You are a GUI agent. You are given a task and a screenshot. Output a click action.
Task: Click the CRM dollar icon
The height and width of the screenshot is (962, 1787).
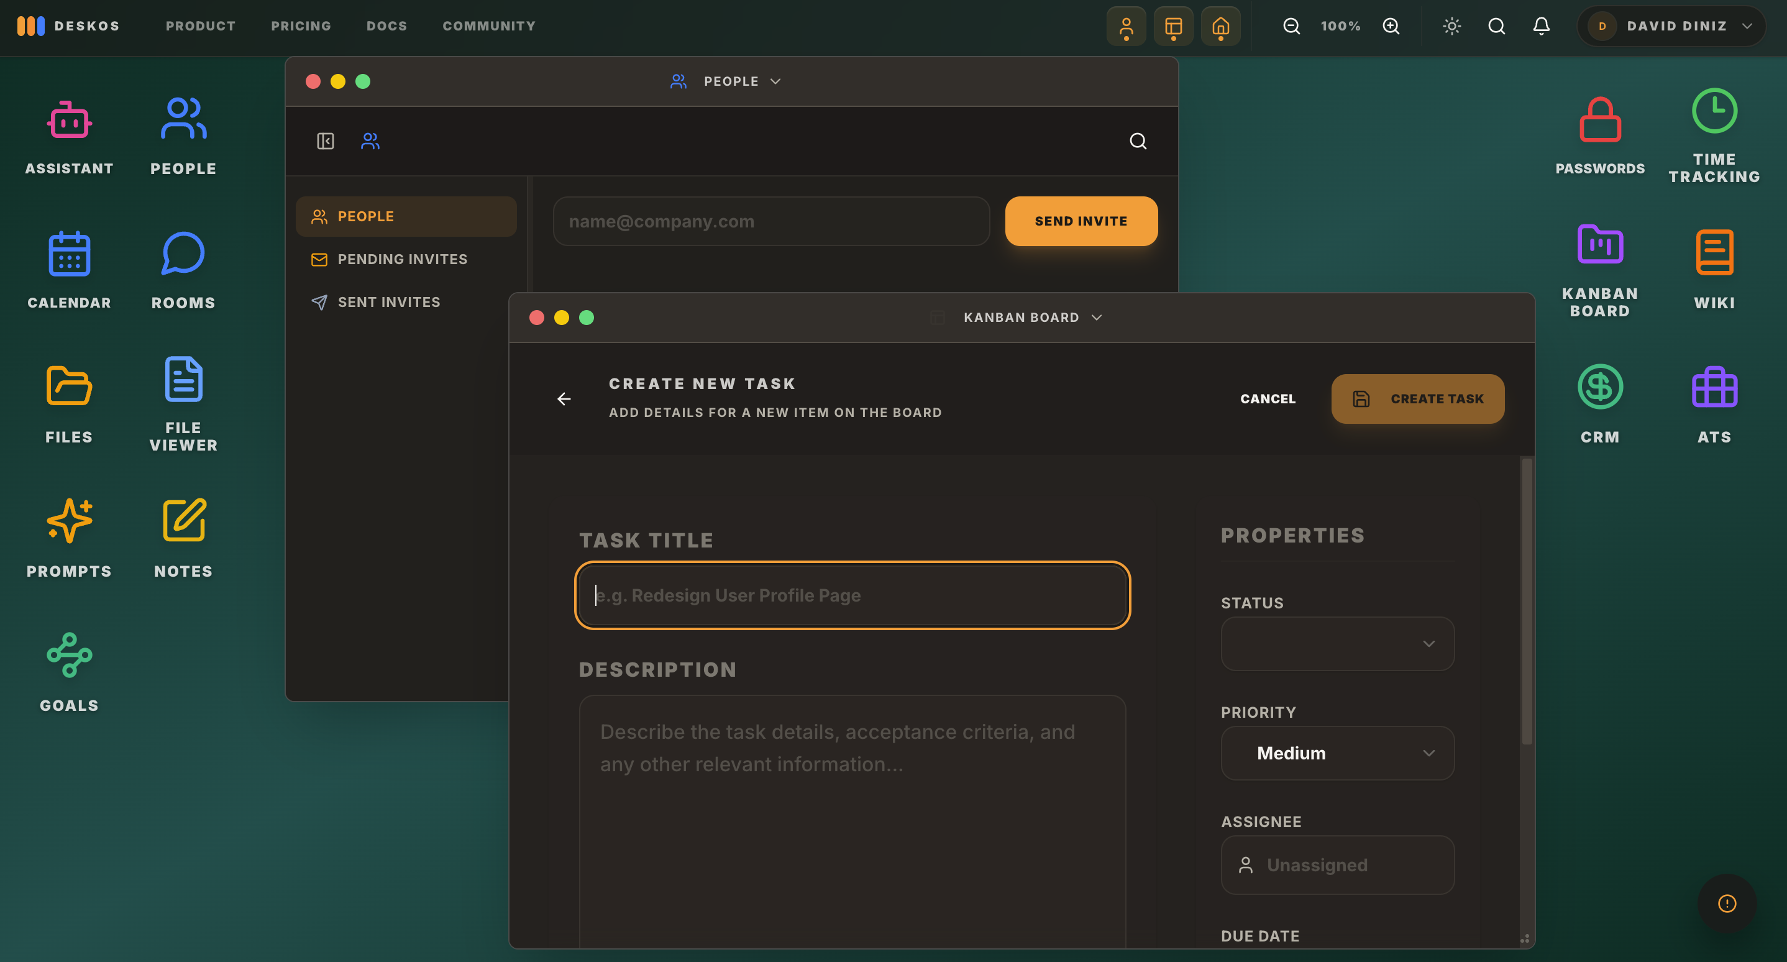coord(1599,387)
